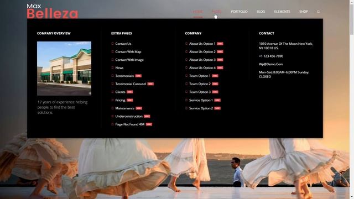Open About Us Option 2 link
Image resolution: width=354 pixels, height=199 pixels.
(x=202, y=51)
